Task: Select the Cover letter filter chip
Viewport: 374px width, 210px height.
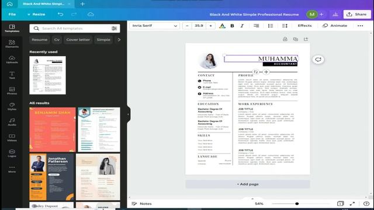Action: pos(78,40)
